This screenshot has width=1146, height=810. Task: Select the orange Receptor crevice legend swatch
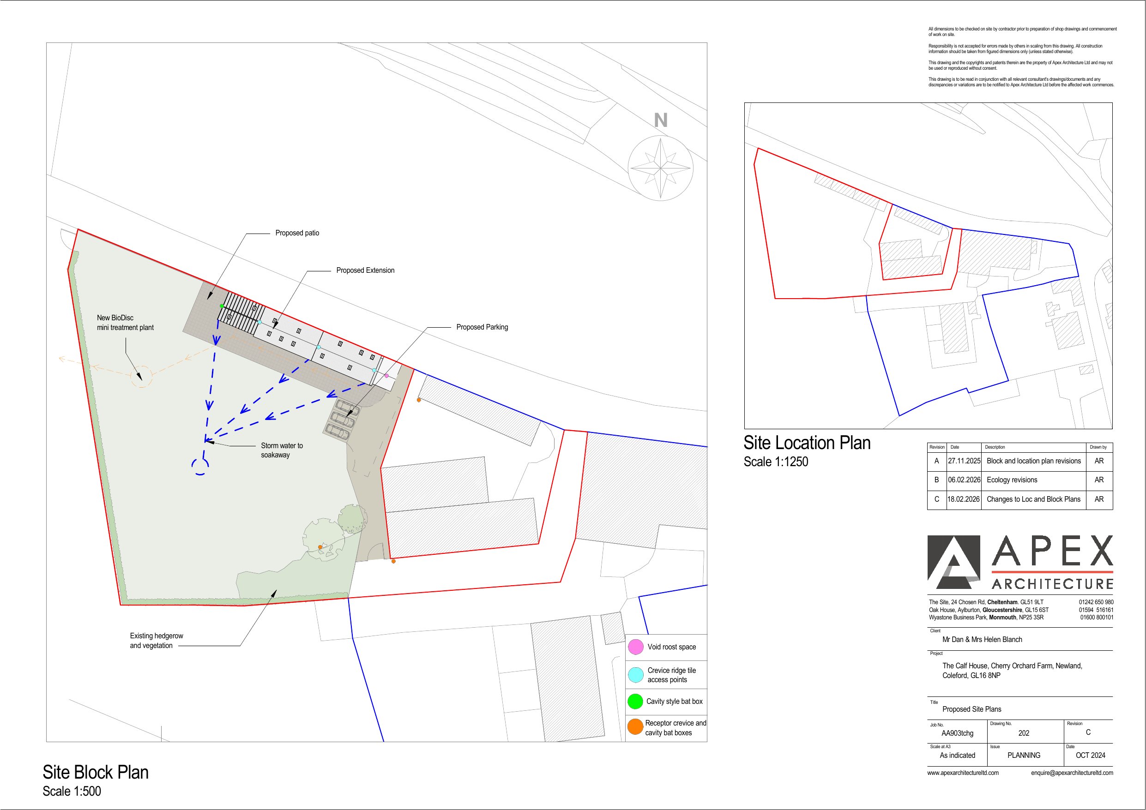tap(635, 727)
